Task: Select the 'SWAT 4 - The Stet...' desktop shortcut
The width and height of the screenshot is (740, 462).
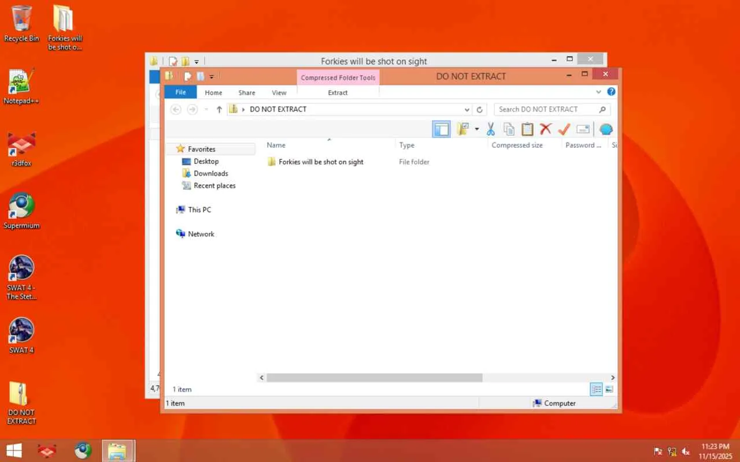Action: click(21, 278)
